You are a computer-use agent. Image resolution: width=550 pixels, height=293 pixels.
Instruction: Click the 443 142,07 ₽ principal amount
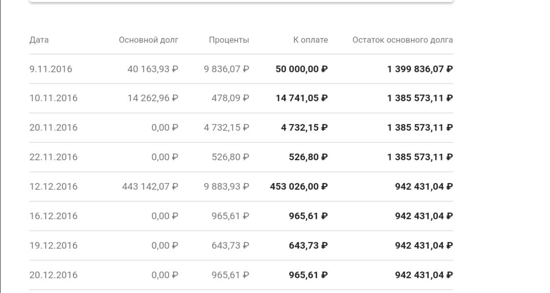[150, 187]
